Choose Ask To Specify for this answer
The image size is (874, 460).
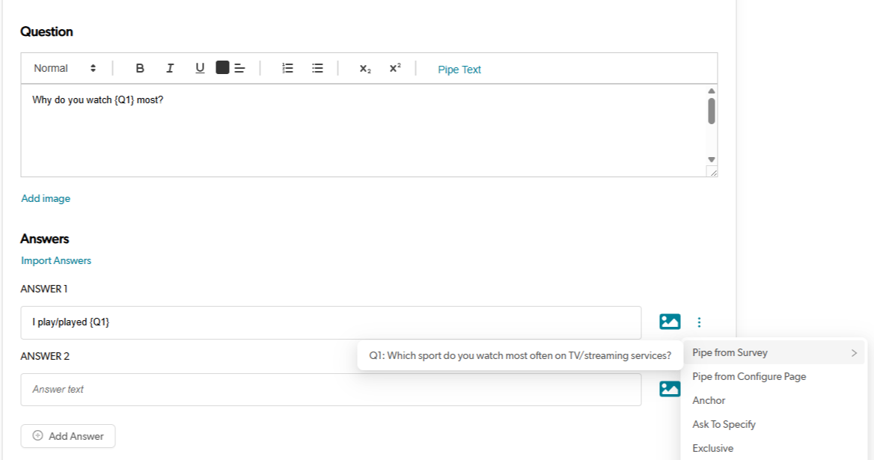(x=723, y=424)
